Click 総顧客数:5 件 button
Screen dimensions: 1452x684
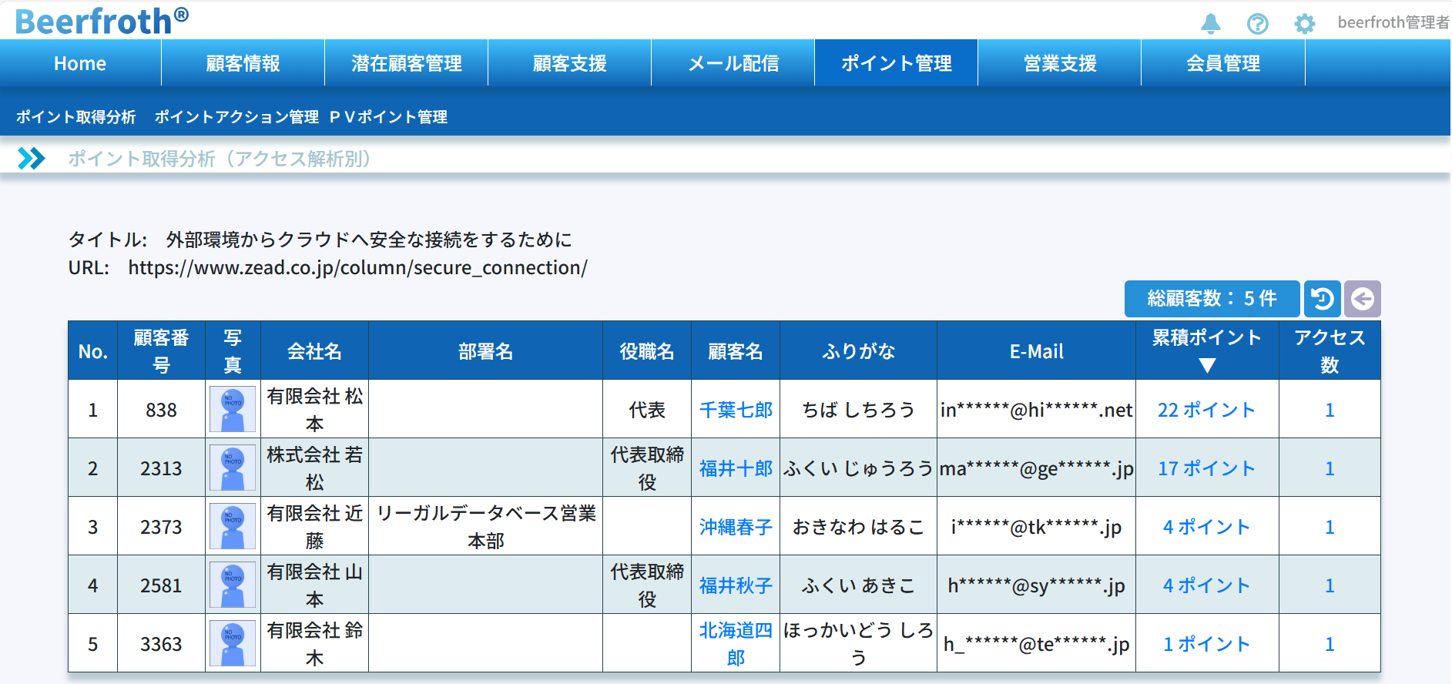point(1212,299)
